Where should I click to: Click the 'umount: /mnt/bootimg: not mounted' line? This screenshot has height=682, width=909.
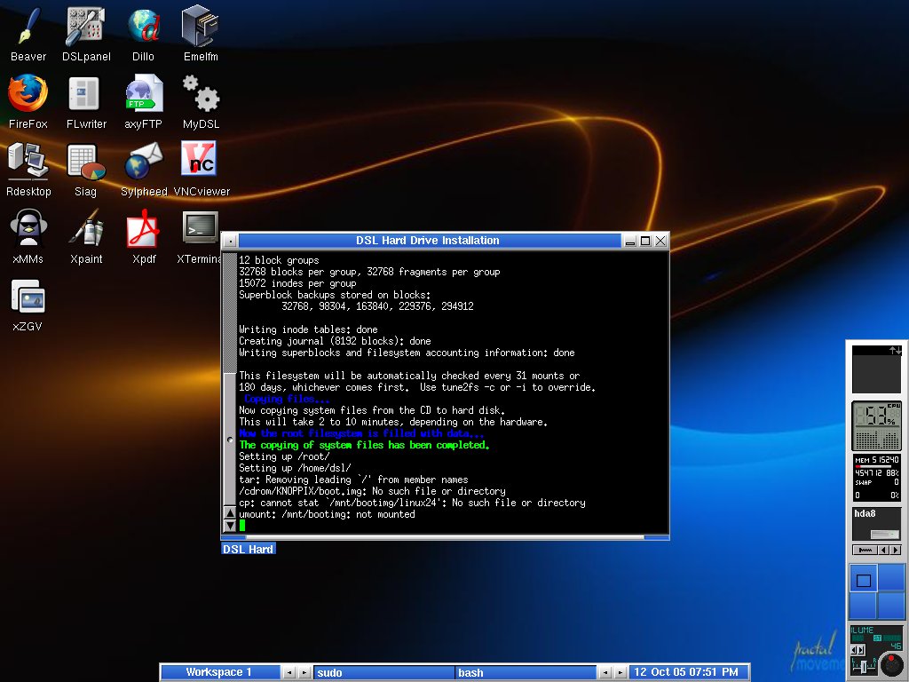click(327, 514)
